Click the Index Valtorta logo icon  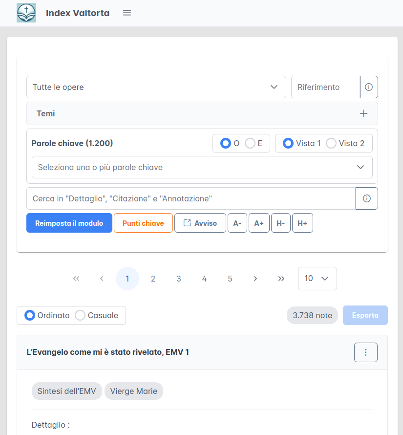[x=26, y=13]
